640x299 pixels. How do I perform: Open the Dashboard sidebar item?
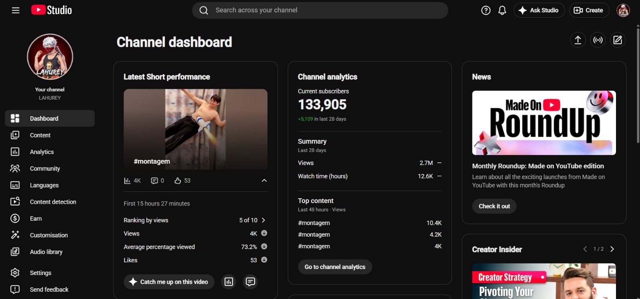pos(50,118)
